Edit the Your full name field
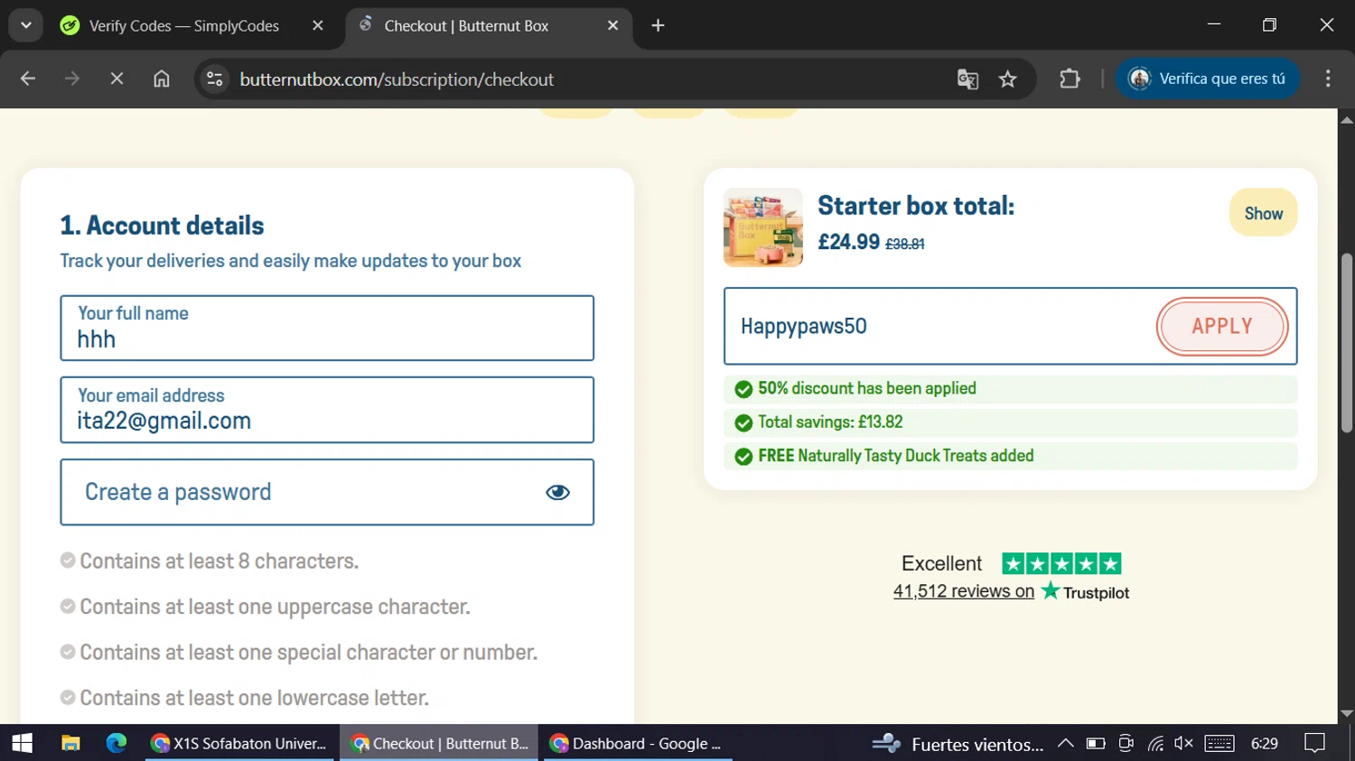Image resolution: width=1355 pixels, height=761 pixels. click(327, 328)
